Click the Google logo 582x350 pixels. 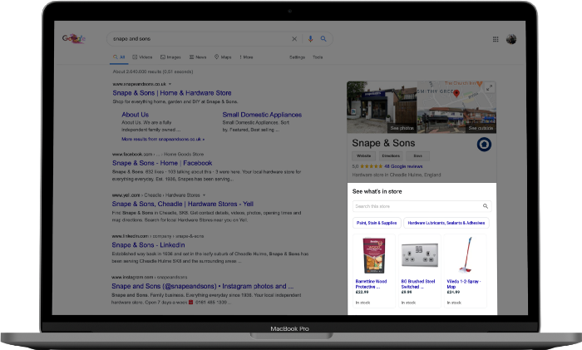(74, 38)
